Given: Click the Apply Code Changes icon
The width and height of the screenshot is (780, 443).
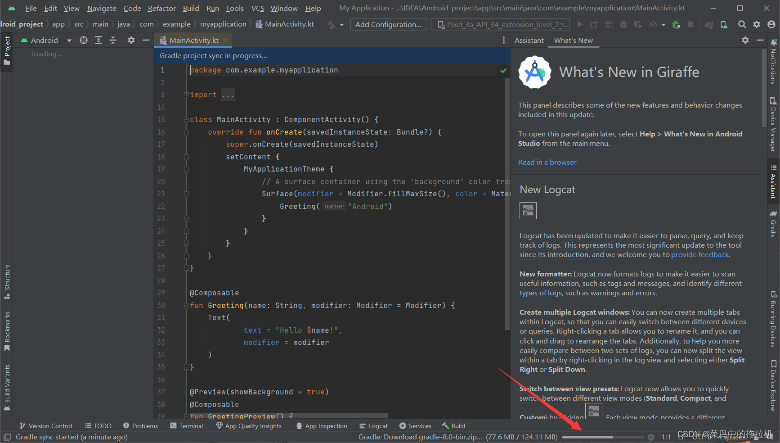Looking at the screenshot, I should point(609,25).
